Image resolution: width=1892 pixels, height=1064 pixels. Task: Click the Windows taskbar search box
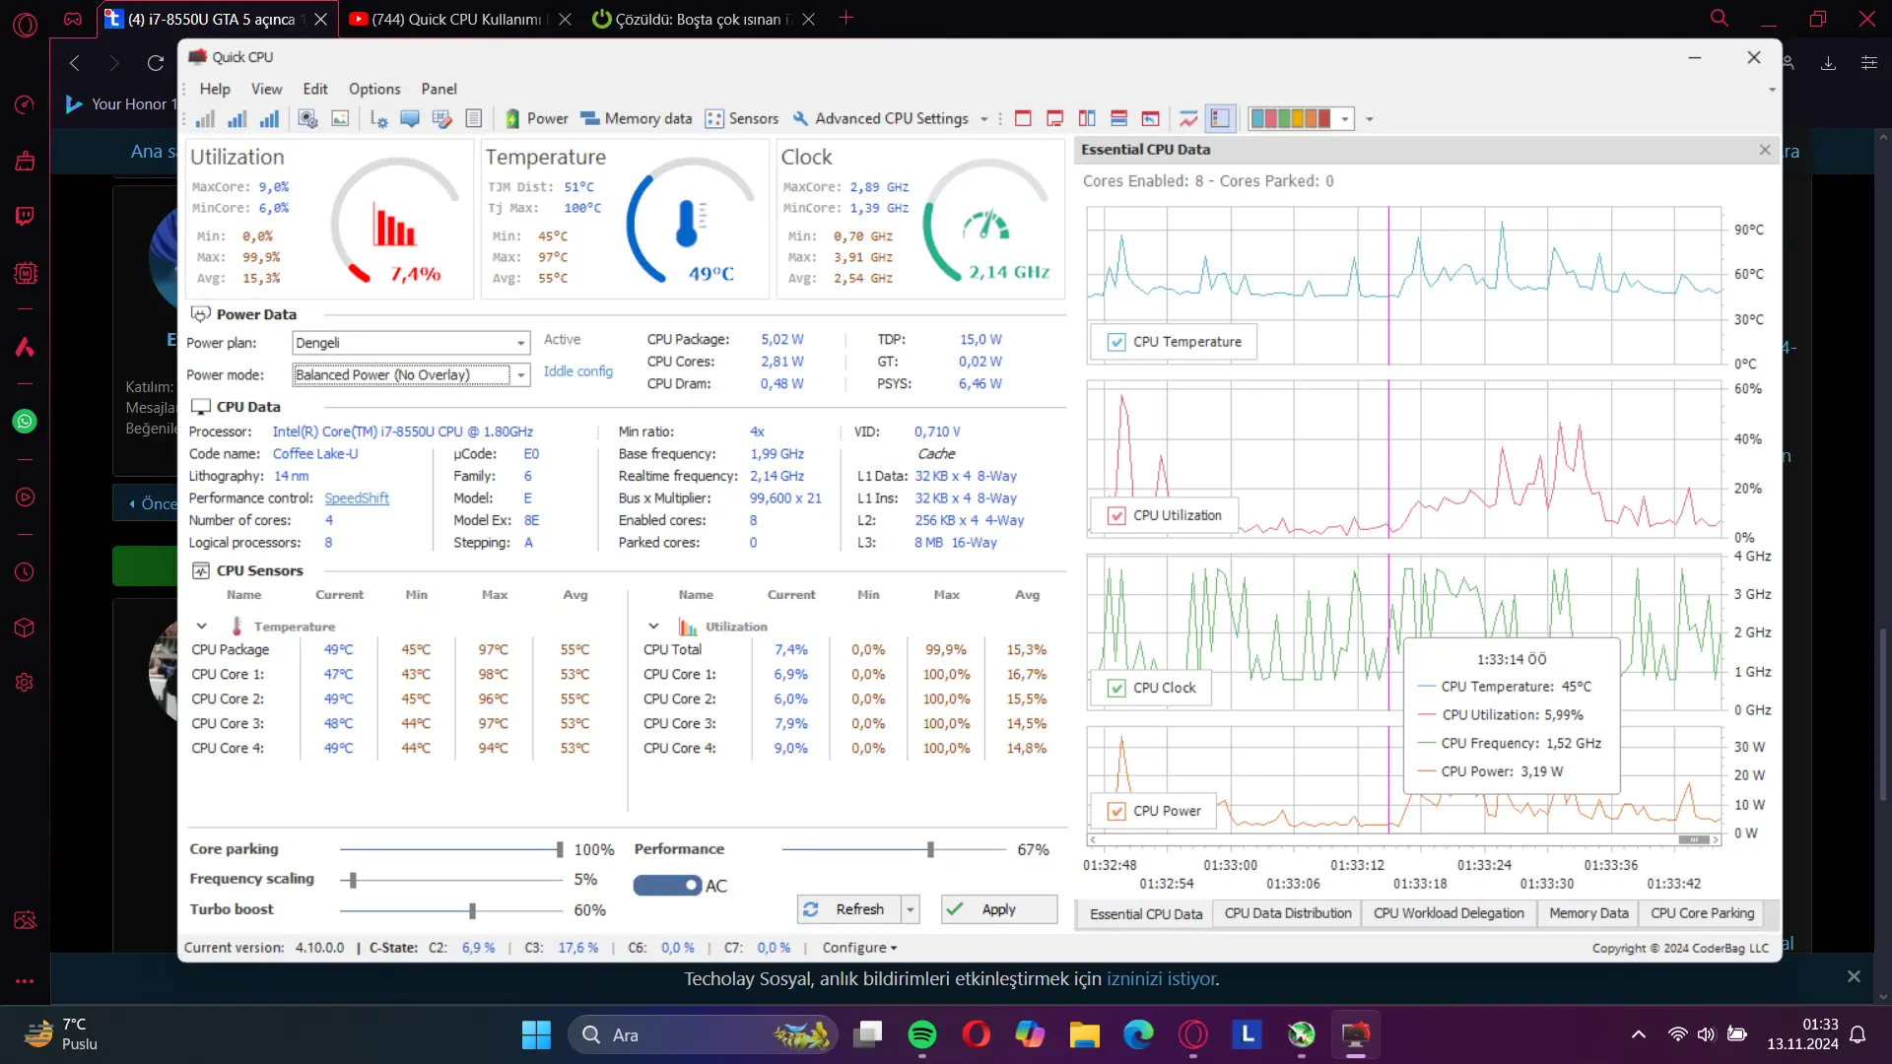click(x=704, y=1034)
